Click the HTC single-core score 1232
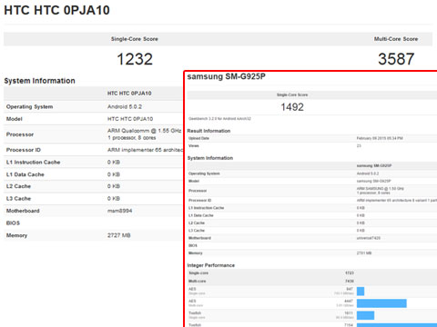Image resolution: width=437 pixels, height=327 pixels. (135, 59)
